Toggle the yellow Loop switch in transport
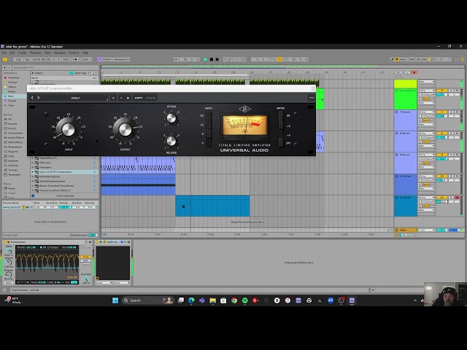Image resolution: width=467 pixels, height=350 pixels. [279, 60]
